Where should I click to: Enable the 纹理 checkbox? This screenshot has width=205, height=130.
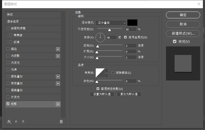[x=11, y=42]
